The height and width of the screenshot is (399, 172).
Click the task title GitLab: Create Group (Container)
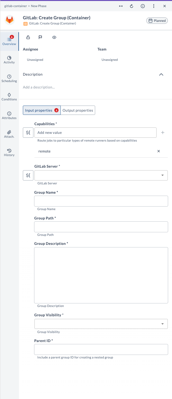coord(57,18)
